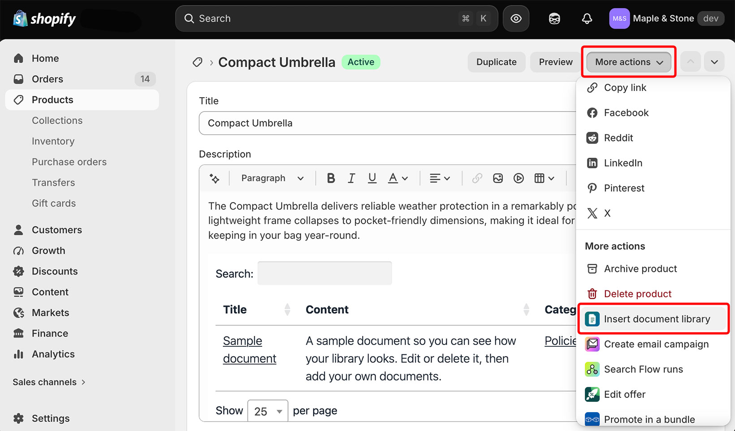735x431 pixels.
Task: Open Transfers under Products
Action: (x=53, y=182)
